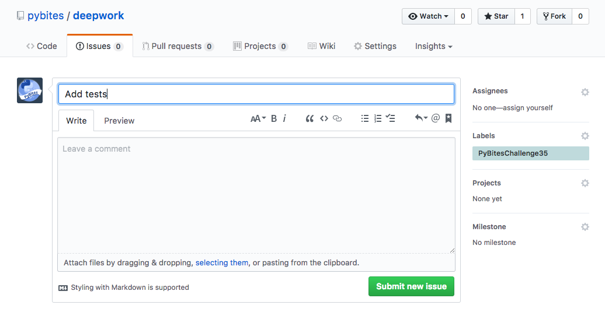Grab the comment box resize handle
Viewport: 605px width, 319px height.
[452, 250]
